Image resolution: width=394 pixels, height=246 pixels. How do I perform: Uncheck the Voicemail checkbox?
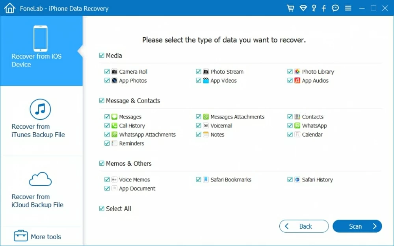[x=198, y=126]
